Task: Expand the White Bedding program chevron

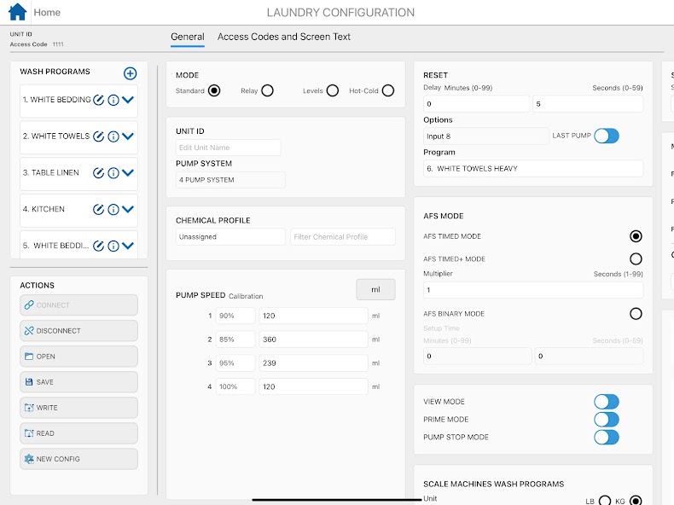Action: click(x=128, y=100)
